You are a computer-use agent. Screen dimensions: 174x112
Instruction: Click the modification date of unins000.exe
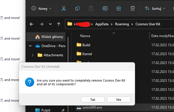(163, 107)
